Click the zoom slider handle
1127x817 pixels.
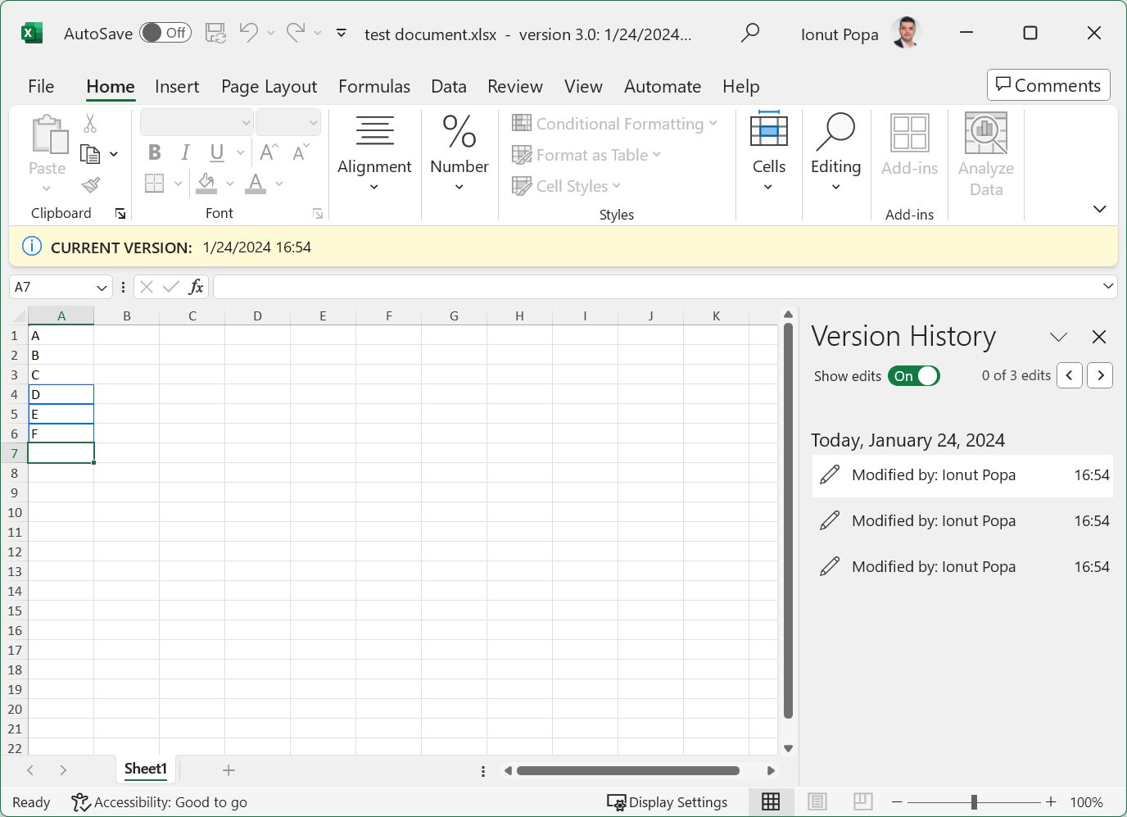pos(974,801)
